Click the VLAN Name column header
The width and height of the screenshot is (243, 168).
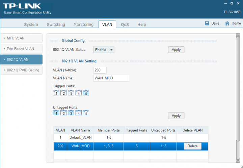(80, 130)
